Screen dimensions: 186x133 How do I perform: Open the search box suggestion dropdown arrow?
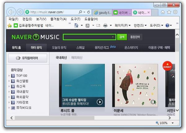point(113,37)
